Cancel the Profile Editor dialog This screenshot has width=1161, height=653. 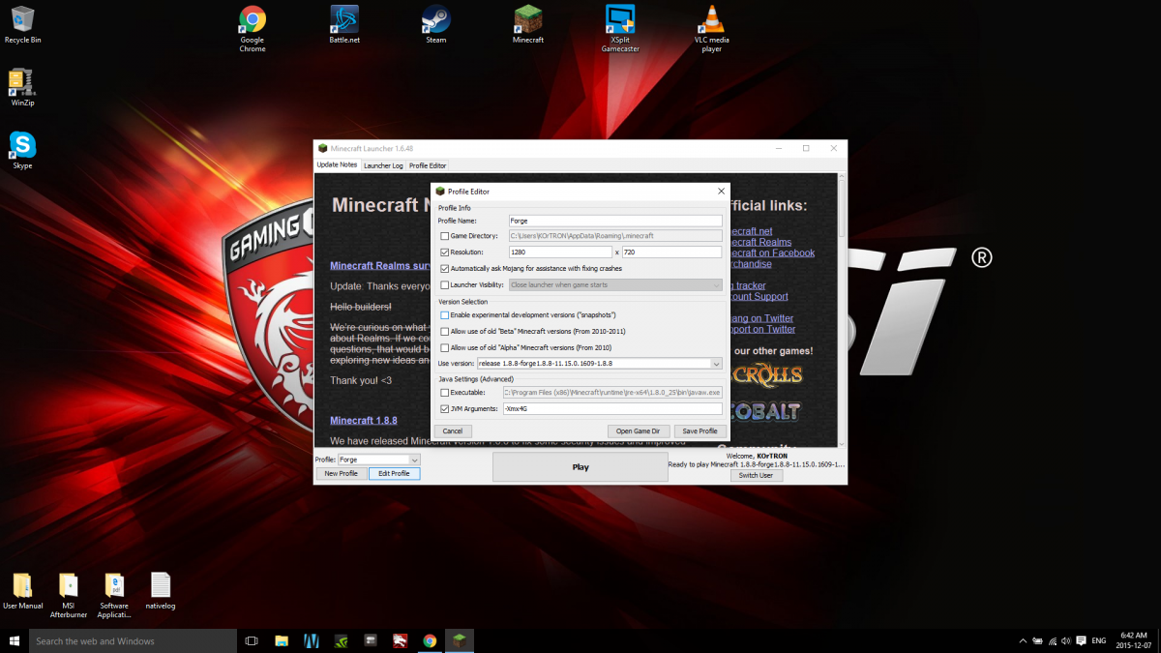point(453,430)
